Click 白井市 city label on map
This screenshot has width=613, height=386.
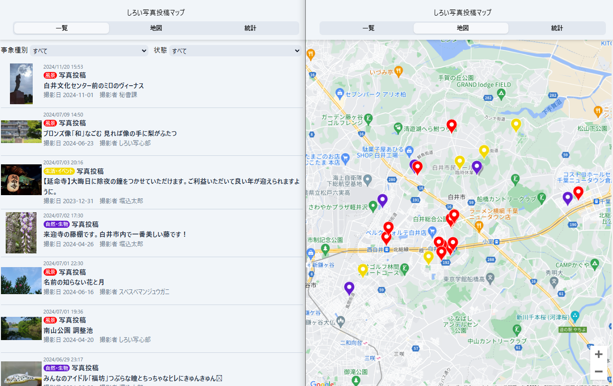[457, 197]
